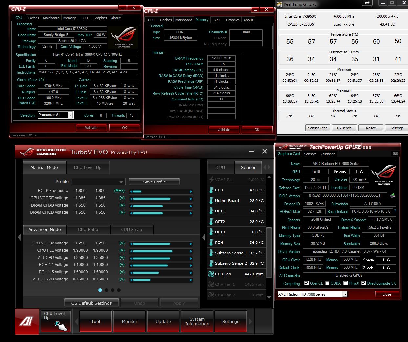408x342 pixels.
Task: Open System Information in AI Suite bar
Action: click(x=197, y=322)
